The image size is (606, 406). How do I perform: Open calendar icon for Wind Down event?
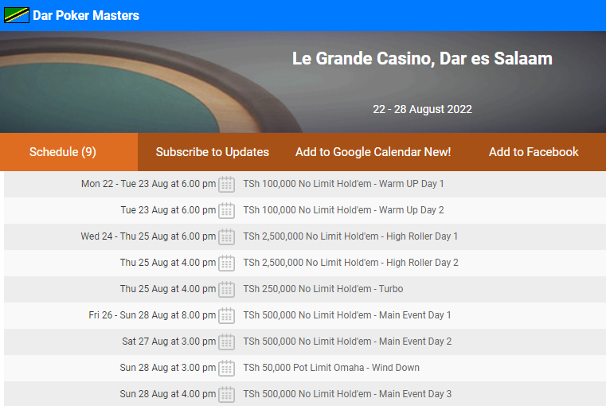coord(226,368)
